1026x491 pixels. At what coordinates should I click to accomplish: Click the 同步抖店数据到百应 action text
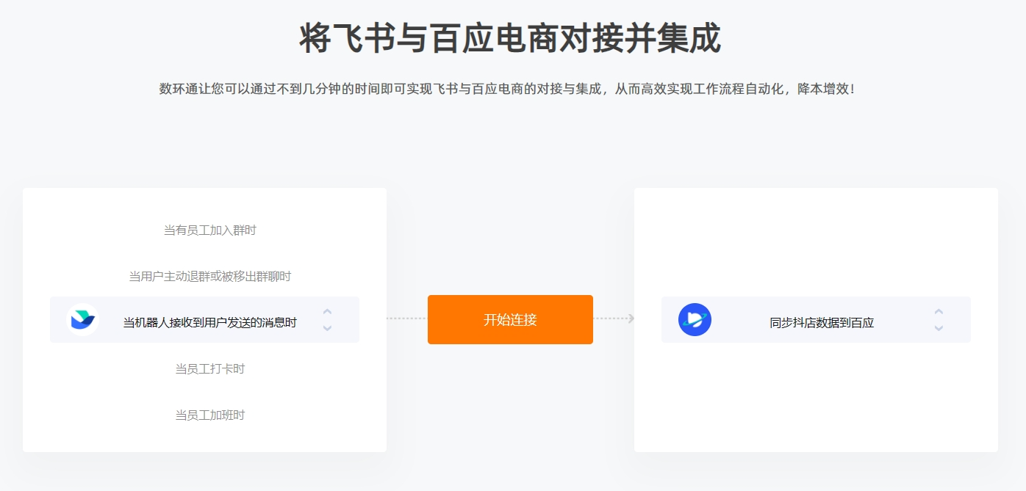coord(822,322)
